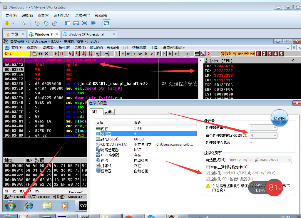Click the OllyDbg red pause icon
The image size is (301, 218).
tap(61, 54)
